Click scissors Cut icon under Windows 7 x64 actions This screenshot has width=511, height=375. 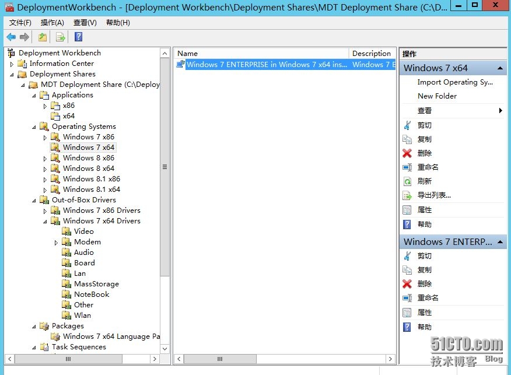(407, 125)
